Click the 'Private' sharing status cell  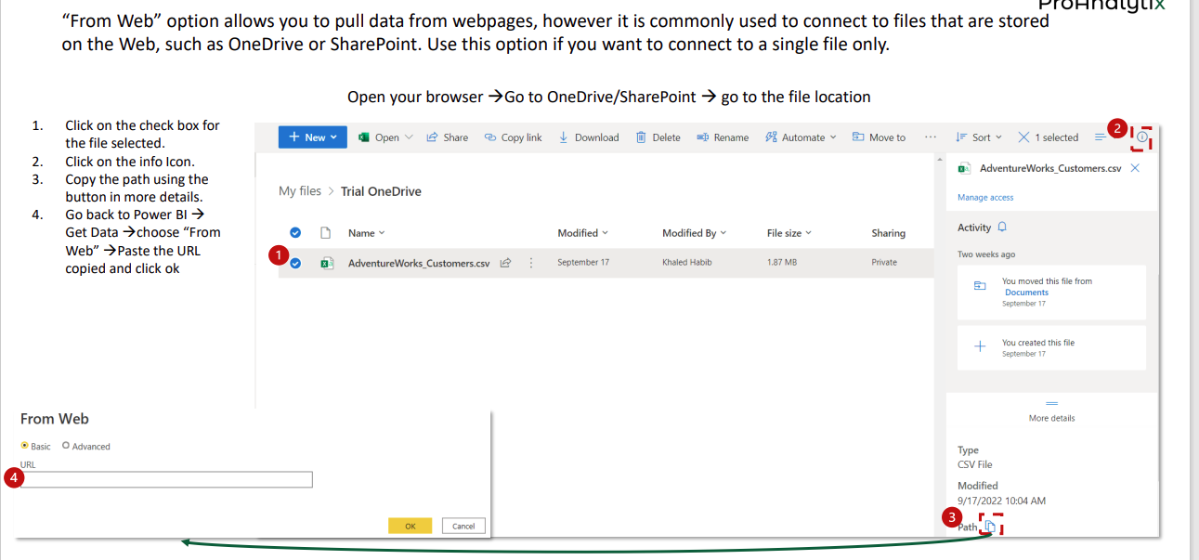[x=884, y=263]
